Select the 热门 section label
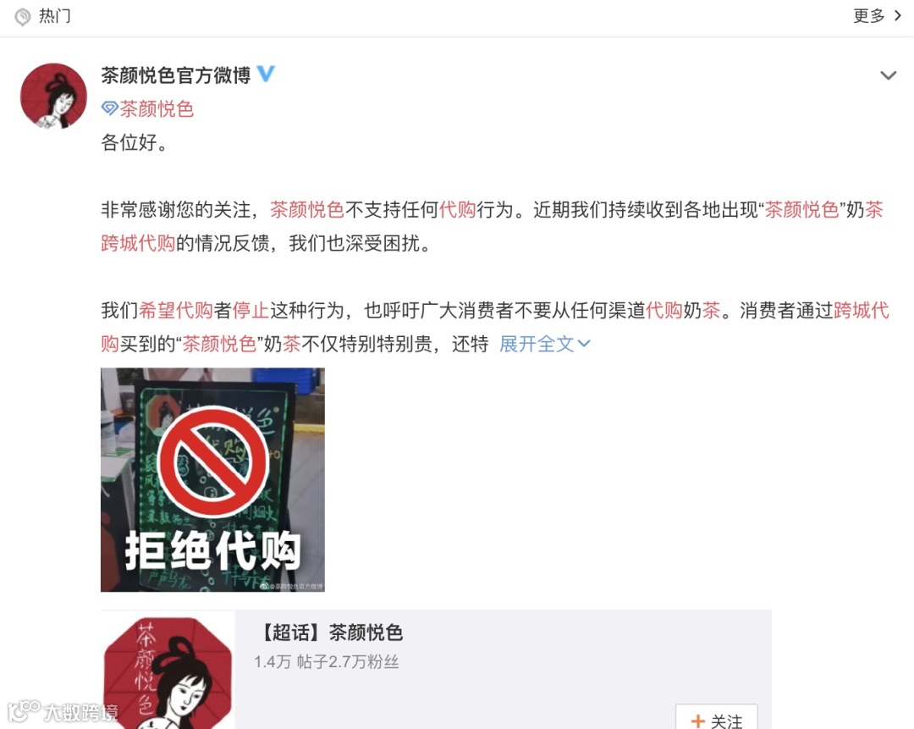Image resolution: width=914 pixels, height=729 pixels. (55, 16)
